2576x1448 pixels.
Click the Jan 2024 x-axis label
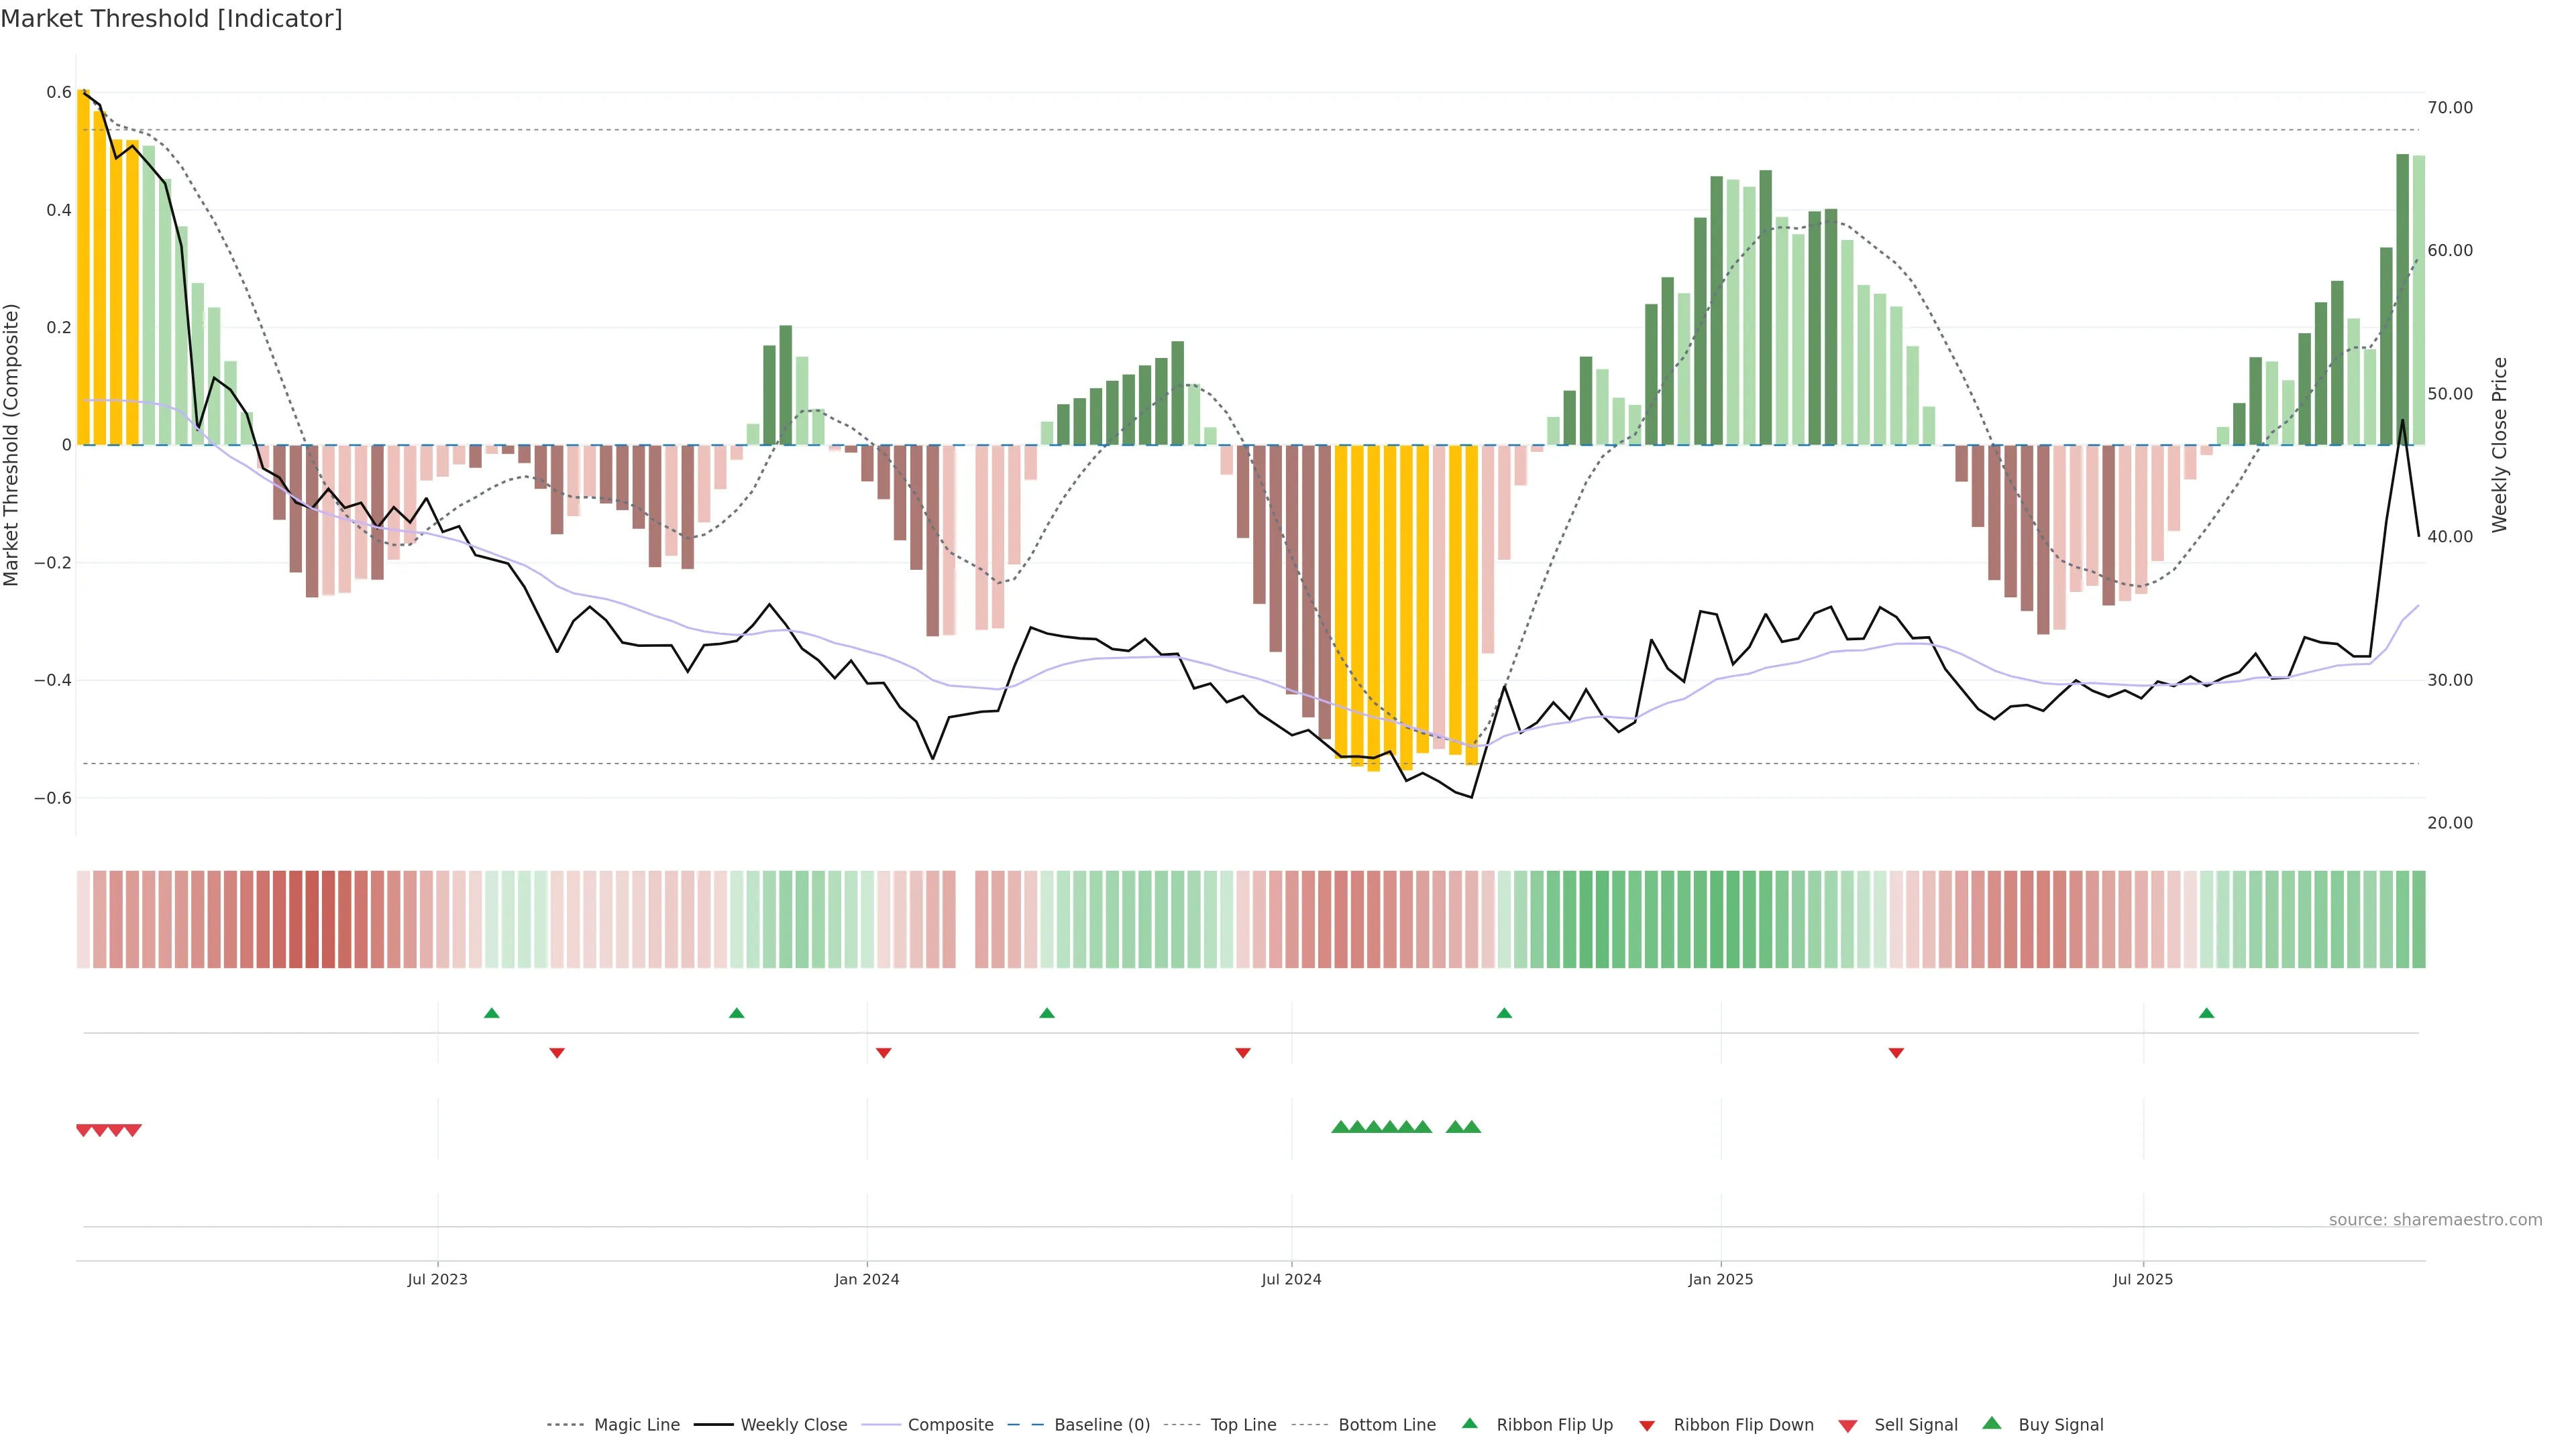click(866, 1279)
